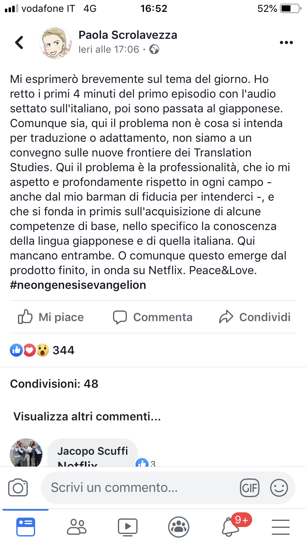View the 344 reactions list
The image size is (306, 545).
coord(42,350)
